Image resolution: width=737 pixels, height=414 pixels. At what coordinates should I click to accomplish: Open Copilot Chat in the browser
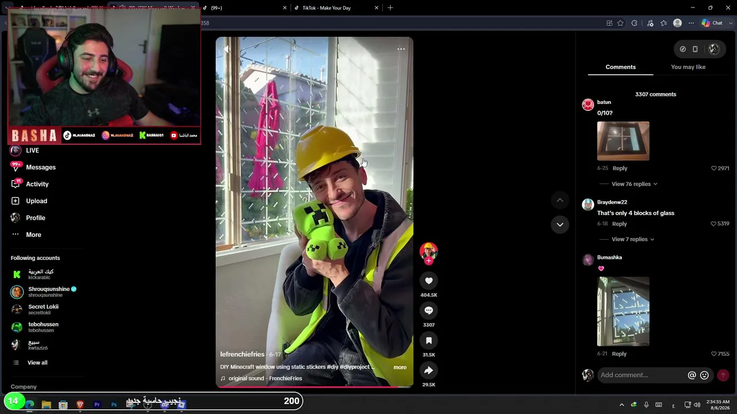tap(712, 23)
